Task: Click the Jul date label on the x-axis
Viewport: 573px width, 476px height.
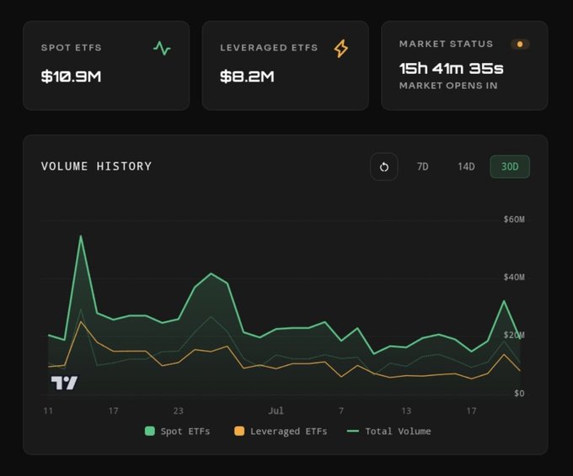Action: tap(276, 410)
